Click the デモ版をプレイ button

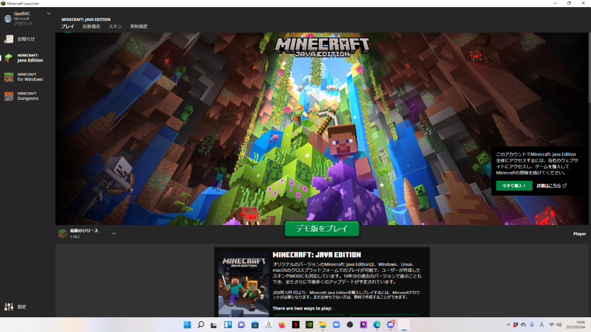(322, 229)
